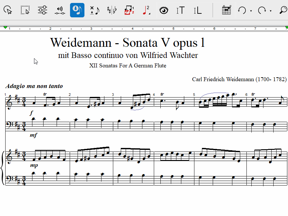The image size is (288, 216).
Task: Click the 'mf' dynamic under bass staff
Action: point(33,135)
